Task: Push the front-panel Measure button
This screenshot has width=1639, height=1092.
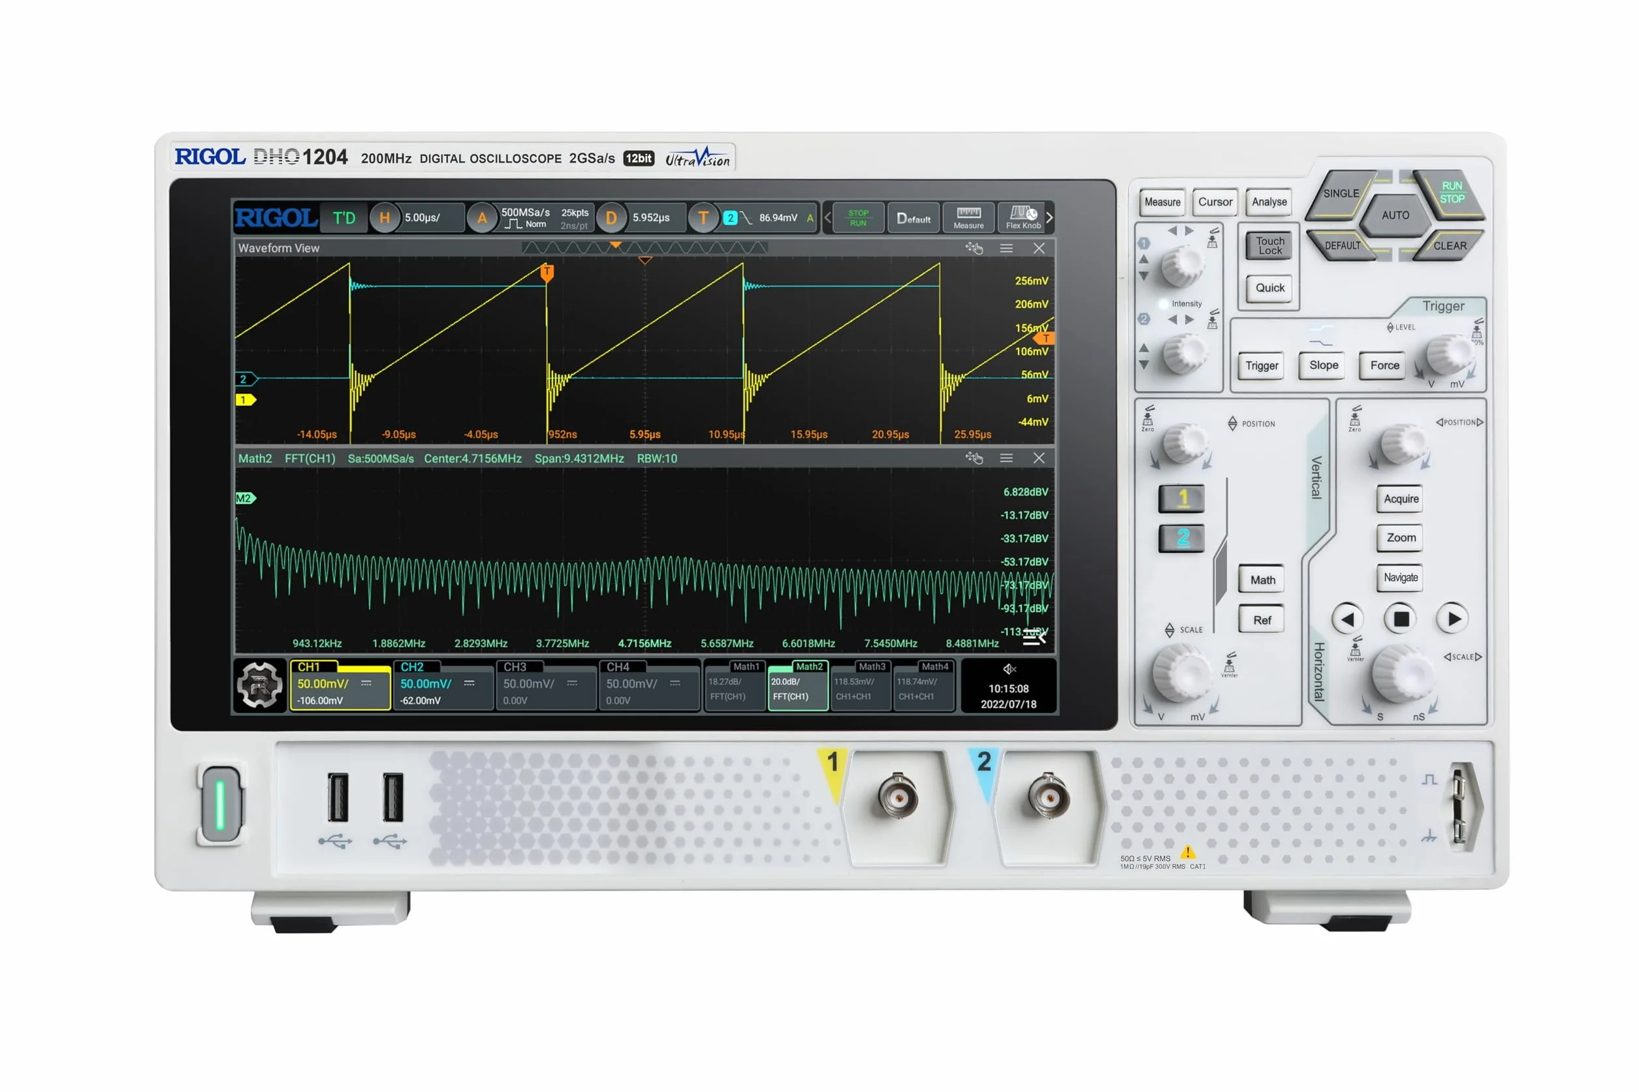Action: point(1162,202)
